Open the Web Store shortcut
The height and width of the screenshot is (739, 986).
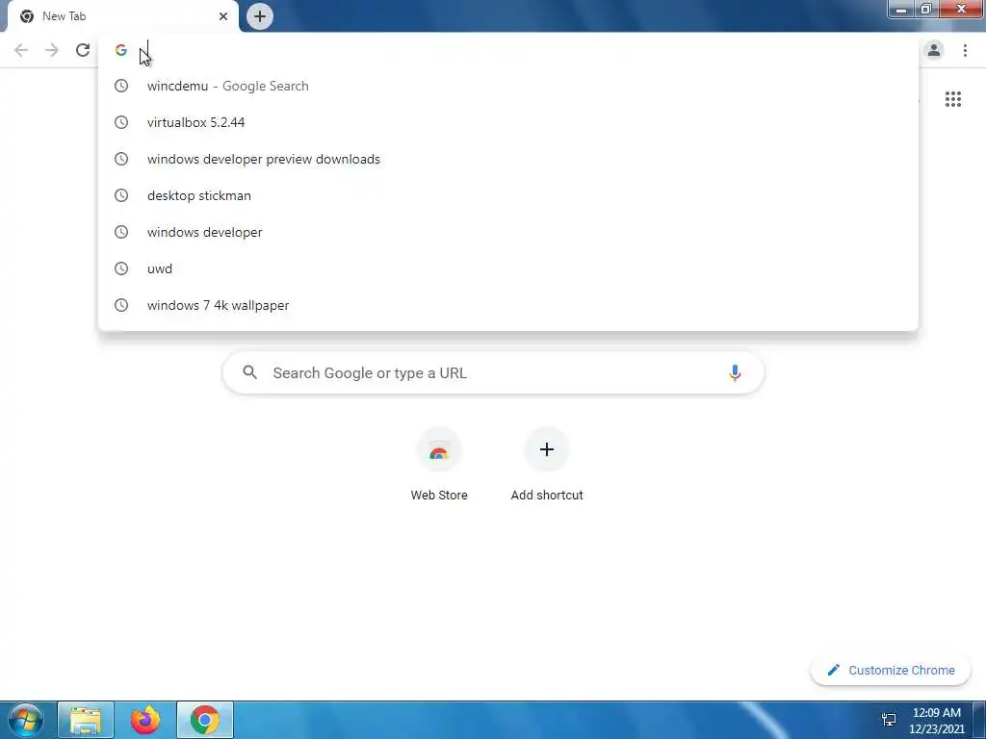pyautogui.click(x=439, y=464)
